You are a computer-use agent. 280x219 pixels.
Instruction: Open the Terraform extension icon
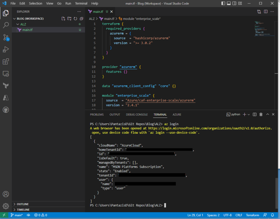click(x=6, y=85)
